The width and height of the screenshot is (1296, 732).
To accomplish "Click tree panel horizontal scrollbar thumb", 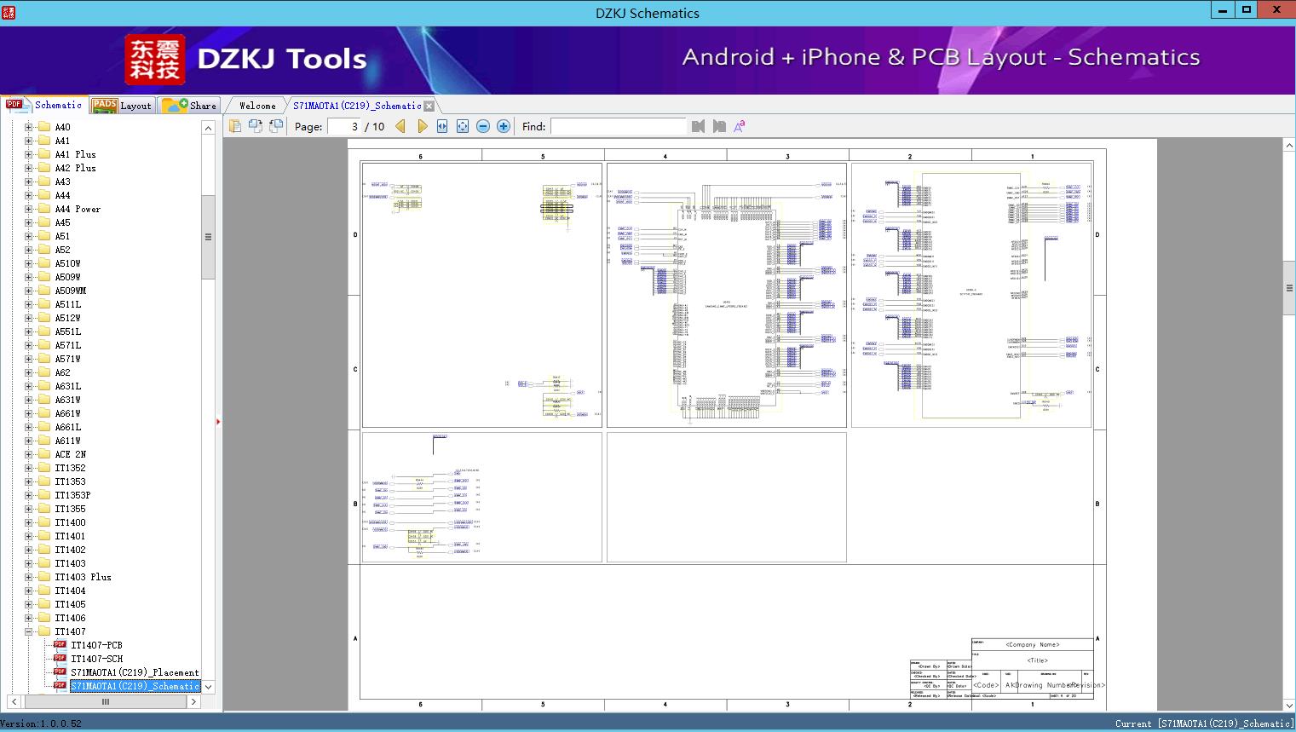I will pyautogui.click(x=106, y=702).
